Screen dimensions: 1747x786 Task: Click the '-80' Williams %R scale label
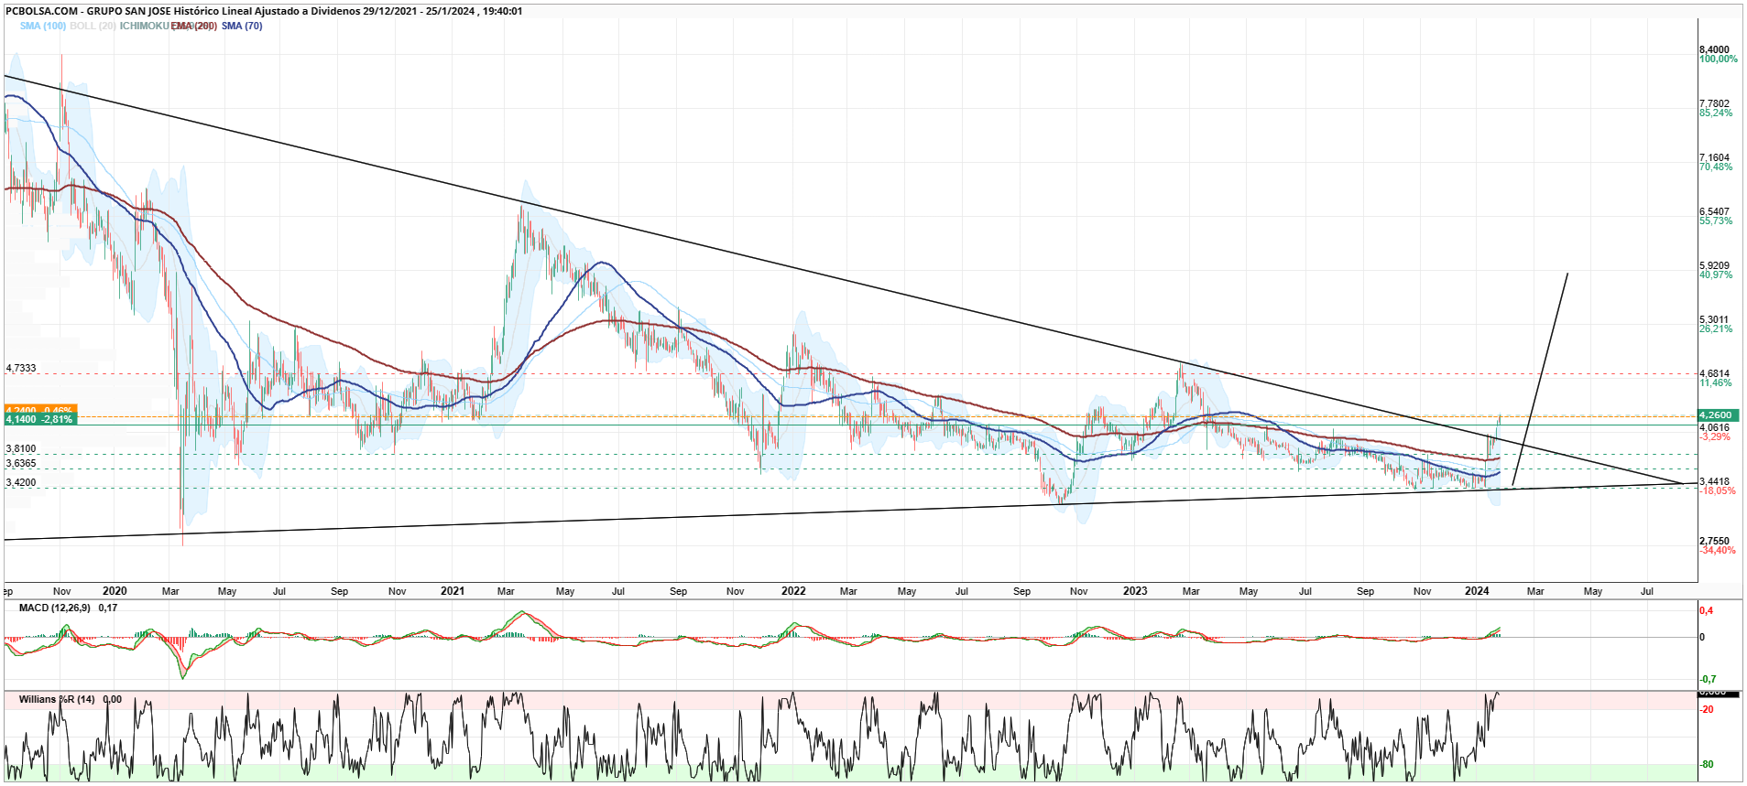pos(1708,765)
